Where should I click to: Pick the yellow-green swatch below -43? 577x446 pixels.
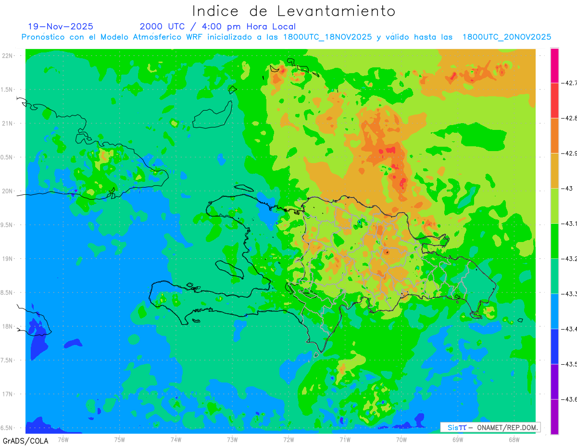click(x=554, y=206)
